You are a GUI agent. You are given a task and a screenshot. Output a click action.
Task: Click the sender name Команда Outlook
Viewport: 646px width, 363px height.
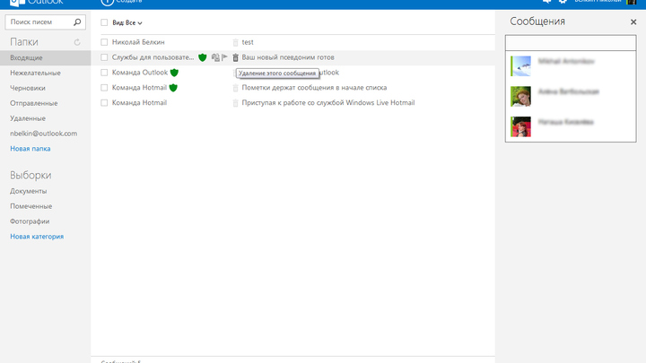pyautogui.click(x=140, y=73)
